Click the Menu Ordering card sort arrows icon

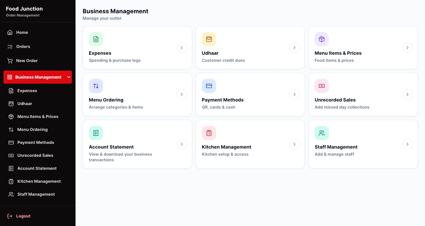click(x=96, y=86)
